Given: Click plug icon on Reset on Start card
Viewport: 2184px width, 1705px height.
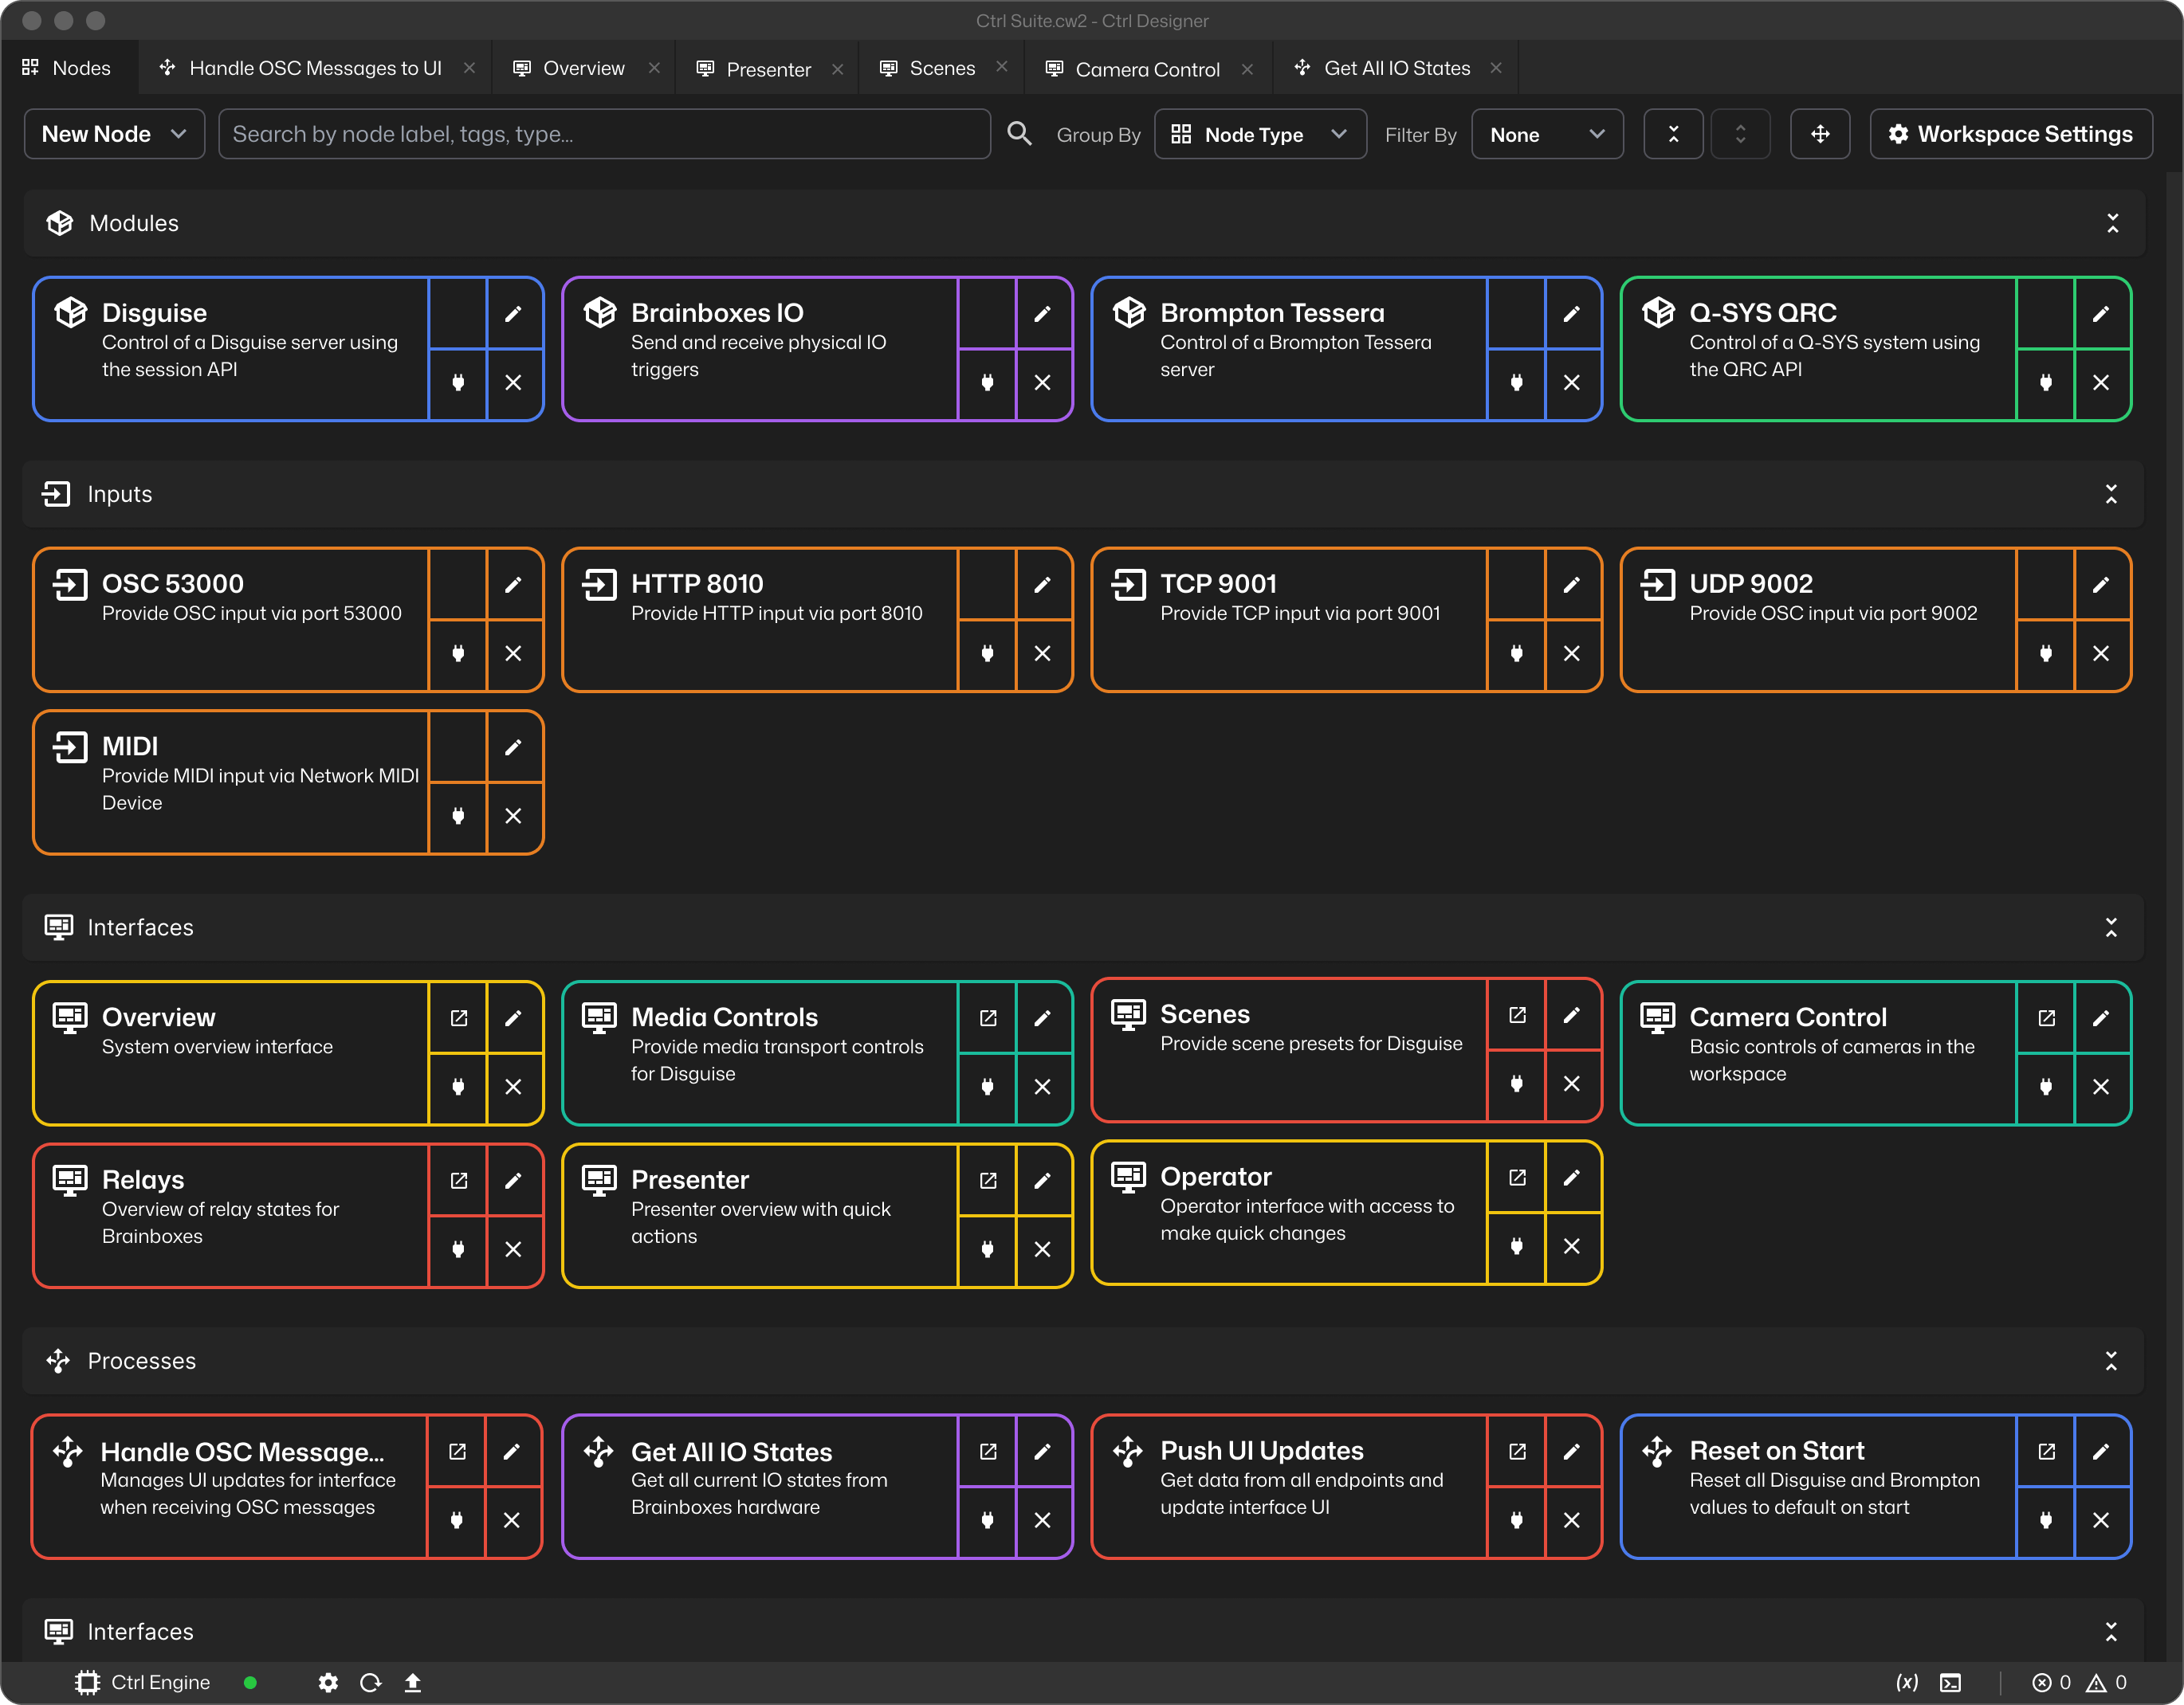Looking at the screenshot, I should pos(2046,1521).
